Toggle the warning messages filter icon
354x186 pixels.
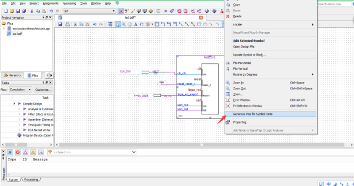pyautogui.click(x=33, y=152)
